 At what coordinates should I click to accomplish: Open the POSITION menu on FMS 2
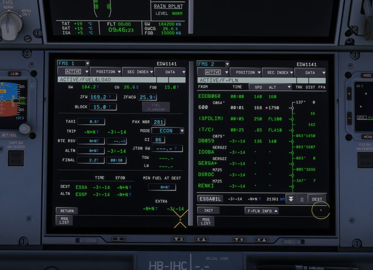click(246, 72)
